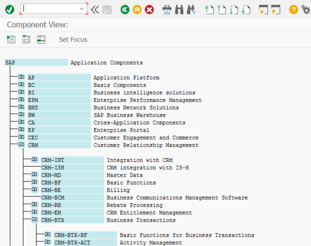Click 'Application Components' text
311x246 pixels.
[107, 63]
